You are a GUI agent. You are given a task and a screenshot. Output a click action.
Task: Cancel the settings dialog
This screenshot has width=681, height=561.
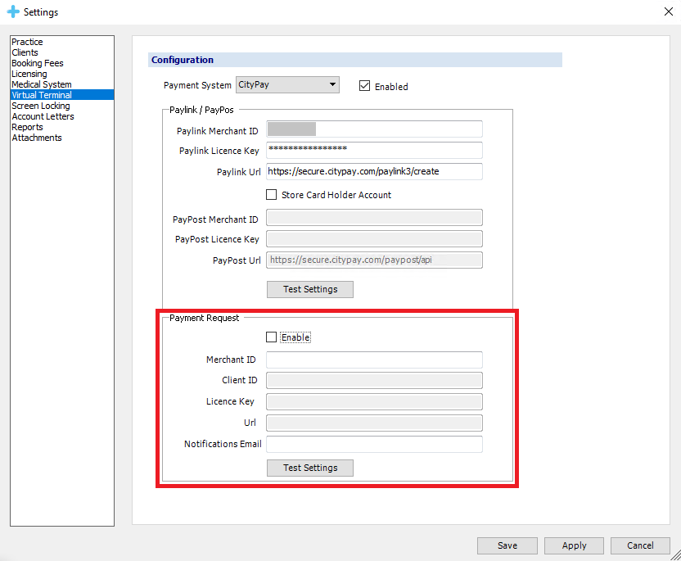(640, 545)
